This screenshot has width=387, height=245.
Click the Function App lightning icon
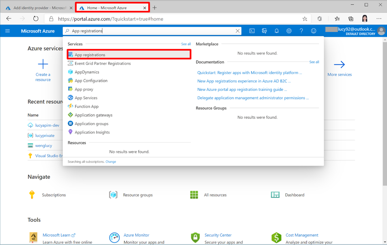click(x=70, y=106)
